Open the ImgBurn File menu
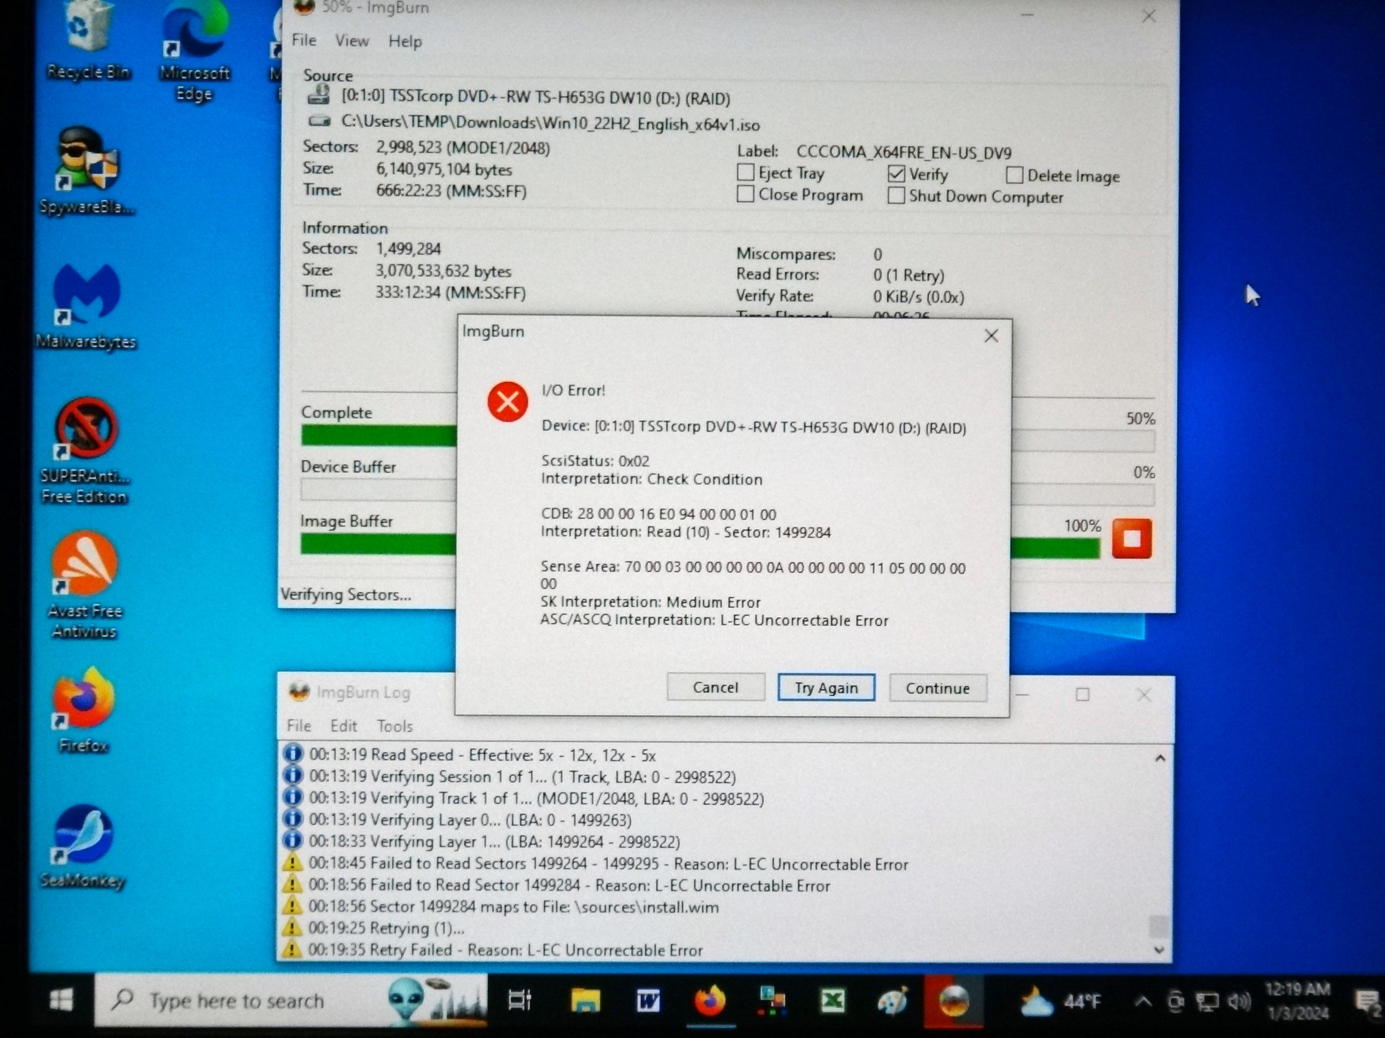The image size is (1385, 1038). pyautogui.click(x=304, y=40)
